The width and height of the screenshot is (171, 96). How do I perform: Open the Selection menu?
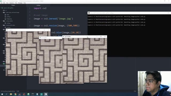tap(11, 3)
